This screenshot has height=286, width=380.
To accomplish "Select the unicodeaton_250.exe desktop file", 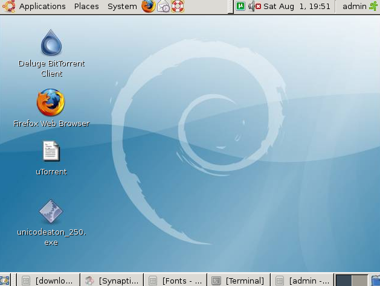I will (51, 212).
